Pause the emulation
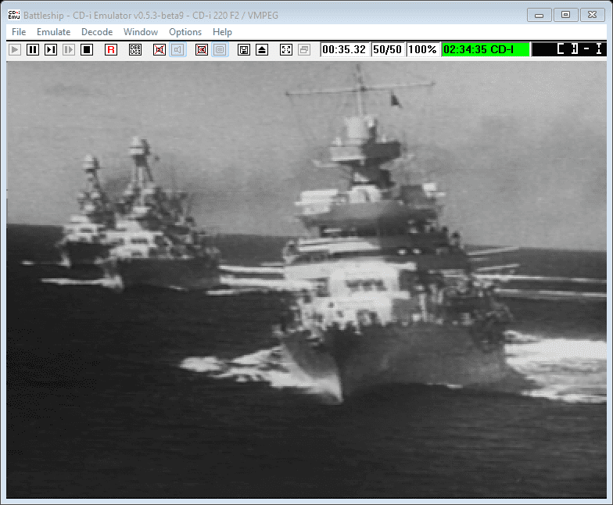The width and height of the screenshot is (613, 505). coord(33,49)
